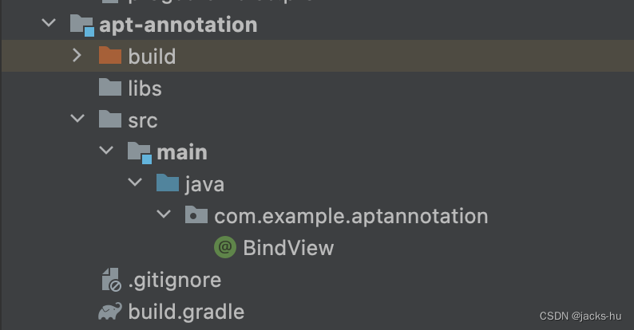
Task: Click the Gradle elephant icon
Action: 110,312
